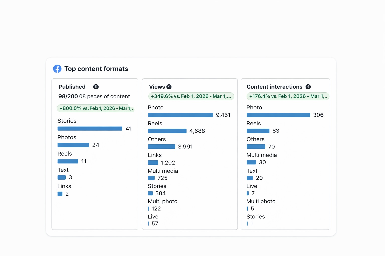The height and width of the screenshot is (256, 385).
Task: Click the Photo bar showing 9,451 views
Action: coord(180,115)
